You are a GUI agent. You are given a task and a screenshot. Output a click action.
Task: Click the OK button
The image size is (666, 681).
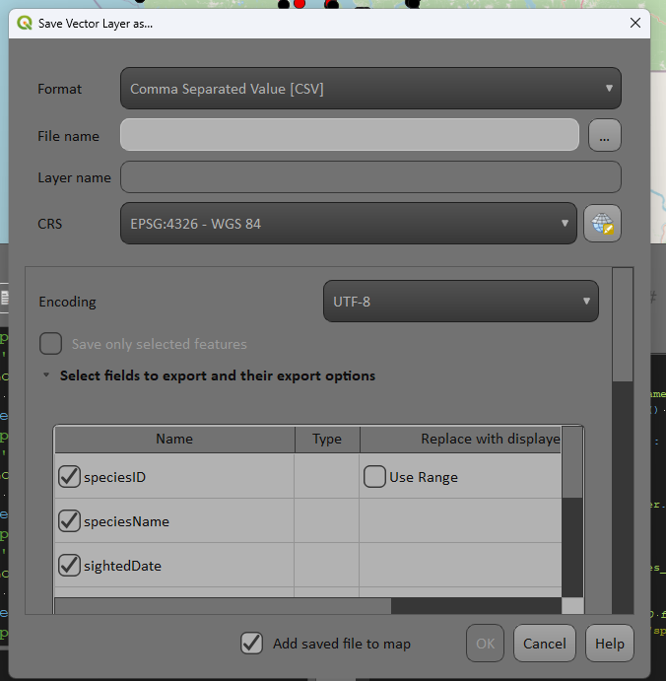[485, 644]
